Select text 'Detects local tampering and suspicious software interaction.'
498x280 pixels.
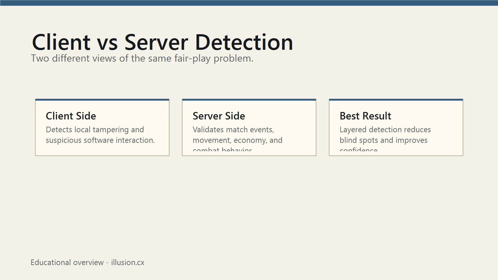(x=100, y=135)
